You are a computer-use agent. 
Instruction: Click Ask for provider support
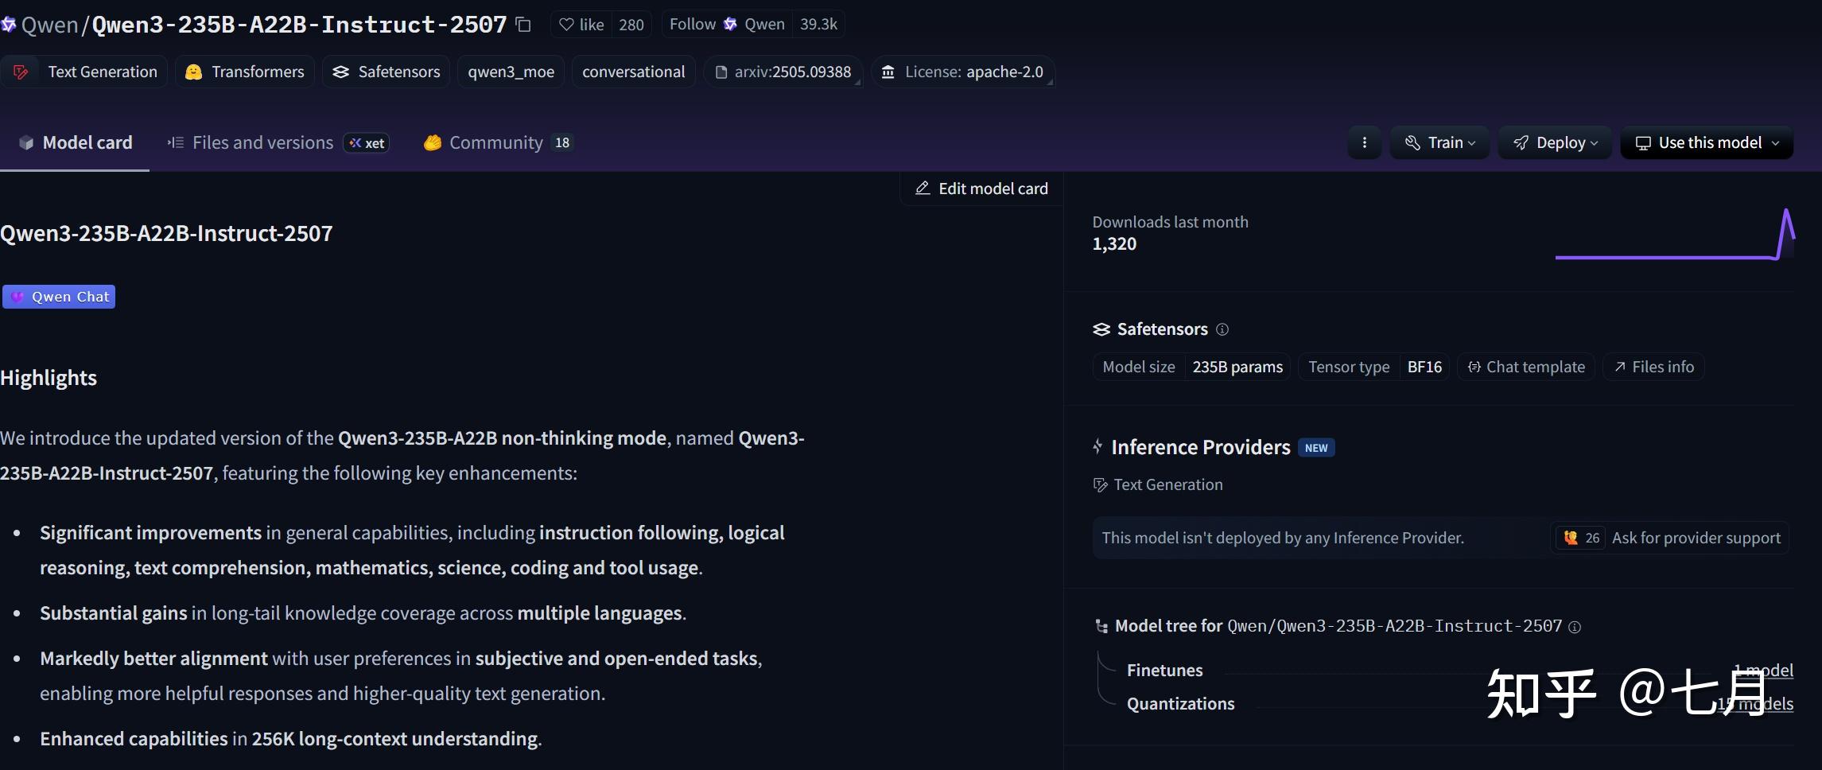[1696, 538]
